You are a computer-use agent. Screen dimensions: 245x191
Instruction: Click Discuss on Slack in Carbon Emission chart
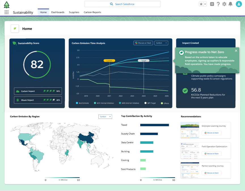pyautogui.click(x=143, y=43)
